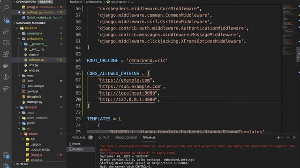Switch to the OUTPUT tab
This screenshot has width=300, height=168.
pyautogui.click(x=104, y=138)
